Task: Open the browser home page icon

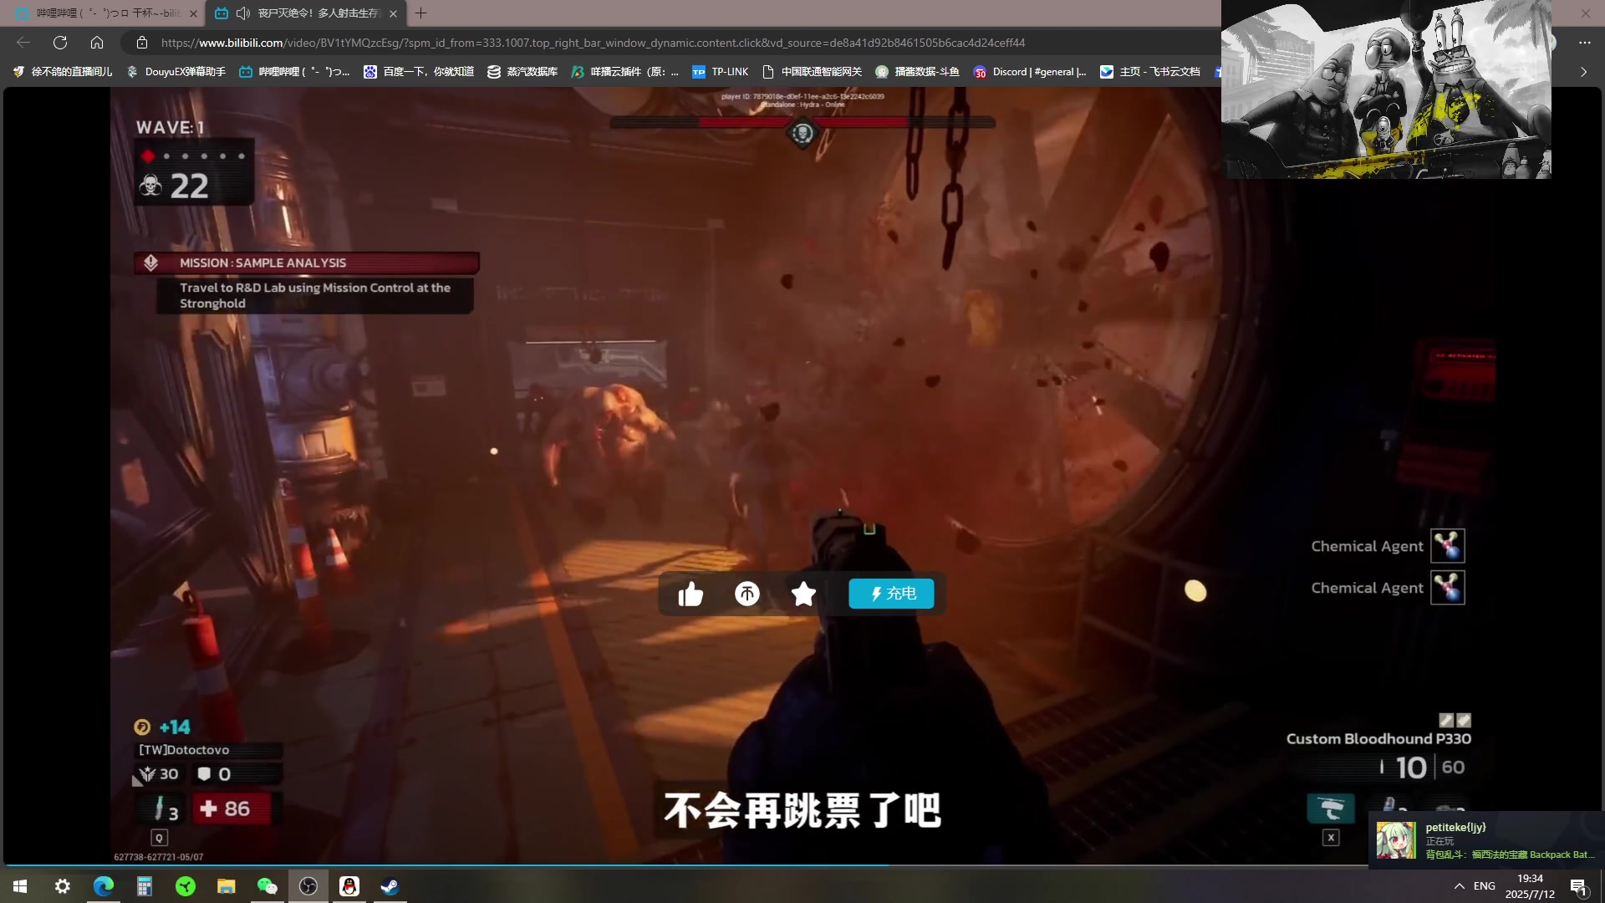Action: tap(97, 43)
